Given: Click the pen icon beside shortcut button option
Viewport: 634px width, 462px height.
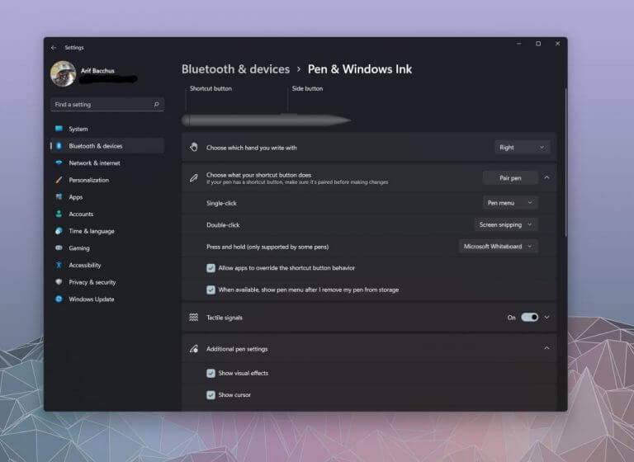Looking at the screenshot, I should 194,178.
